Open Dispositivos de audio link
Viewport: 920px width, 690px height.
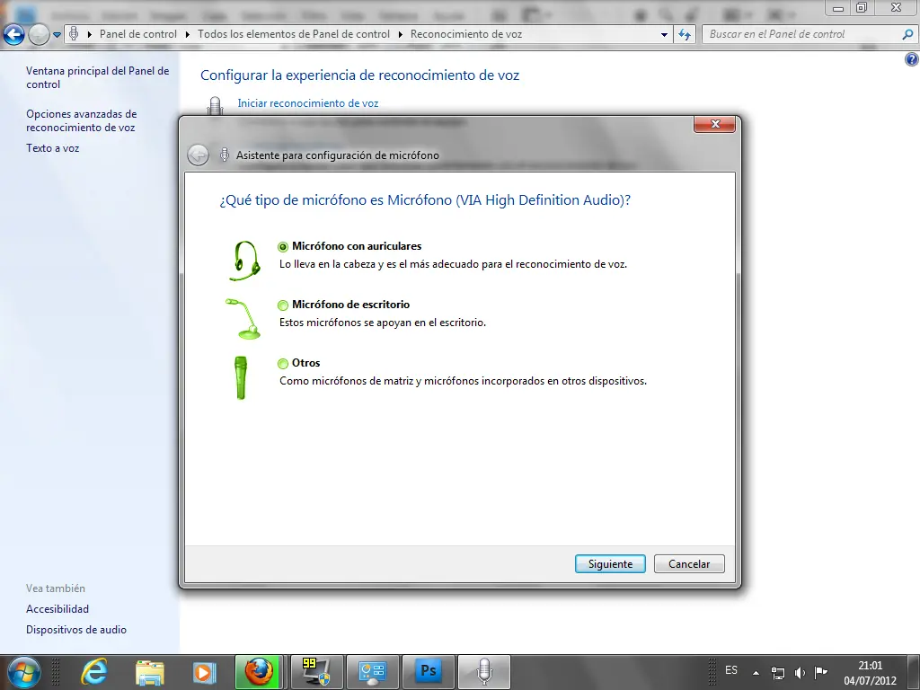pyautogui.click(x=75, y=630)
